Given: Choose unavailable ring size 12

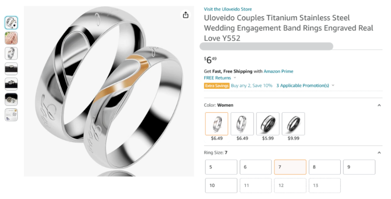Looking at the screenshot, I should (x=290, y=185).
